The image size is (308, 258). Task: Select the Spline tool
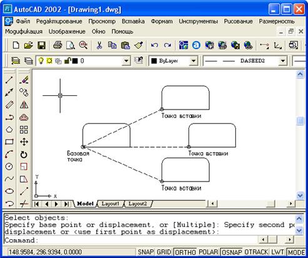[x=9, y=178]
